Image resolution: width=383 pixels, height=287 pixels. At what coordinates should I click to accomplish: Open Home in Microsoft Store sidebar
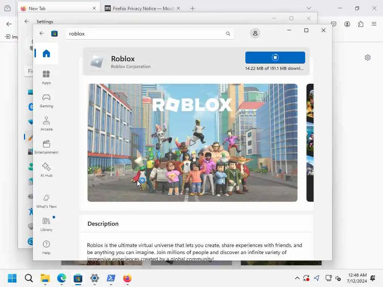46,53
